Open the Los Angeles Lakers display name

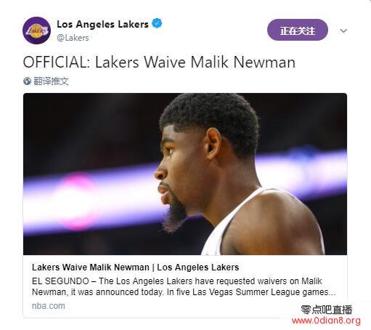pyautogui.click(x=102, y=24)
